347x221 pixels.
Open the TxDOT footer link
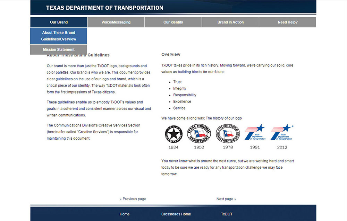(227, 214)
